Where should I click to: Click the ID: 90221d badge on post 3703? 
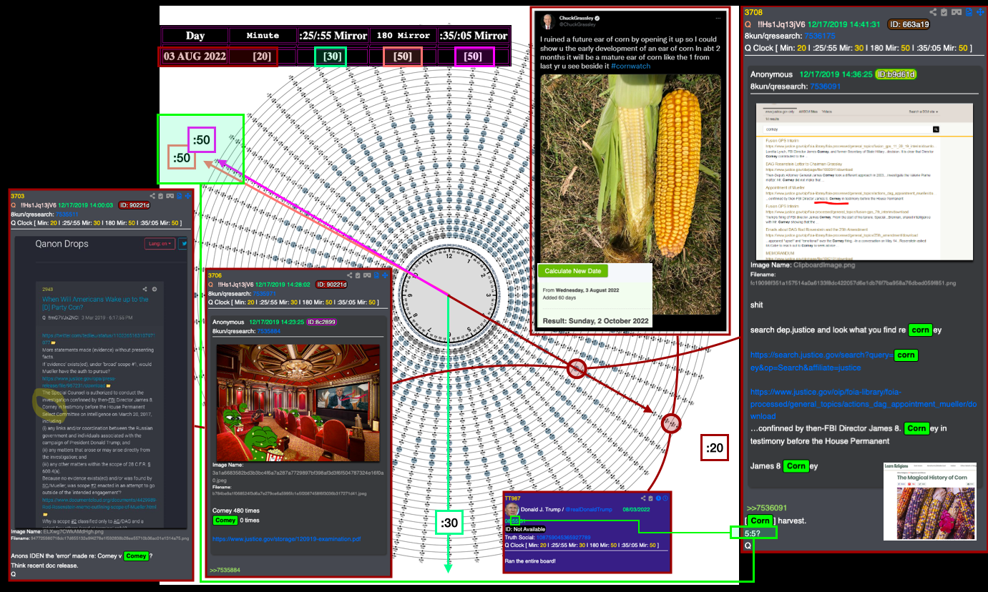(134, 205)
